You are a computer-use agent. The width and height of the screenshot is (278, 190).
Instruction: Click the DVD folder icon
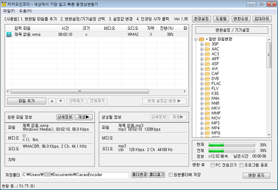(x=208, y=79)
